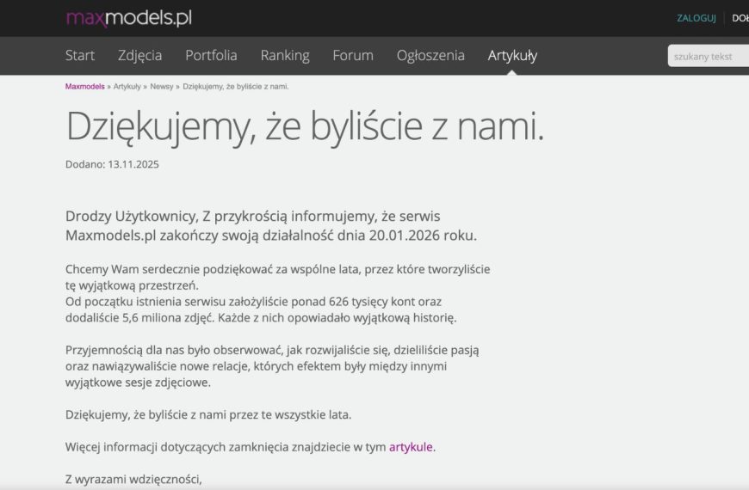Navigate to the Forum
Screen dimensions: 749x490
[353, 55]
